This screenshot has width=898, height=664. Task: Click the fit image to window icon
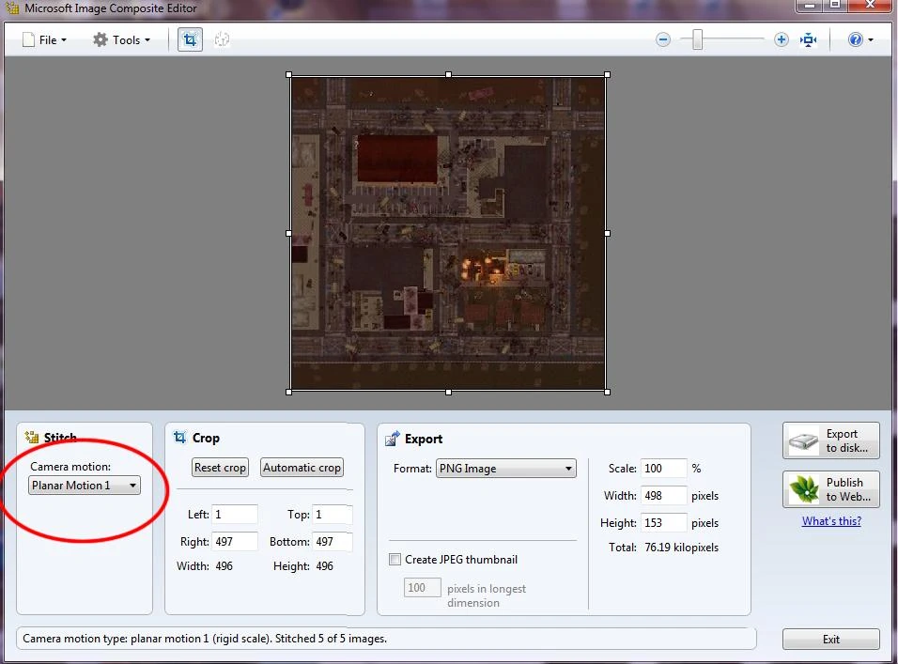(x=809, y=39)
